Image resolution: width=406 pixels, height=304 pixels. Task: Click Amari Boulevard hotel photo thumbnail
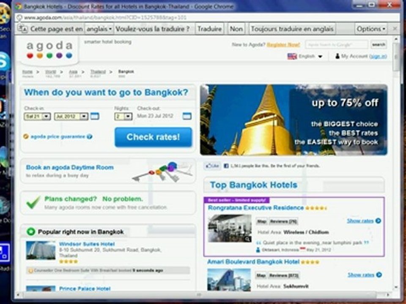tap(229, 280)
